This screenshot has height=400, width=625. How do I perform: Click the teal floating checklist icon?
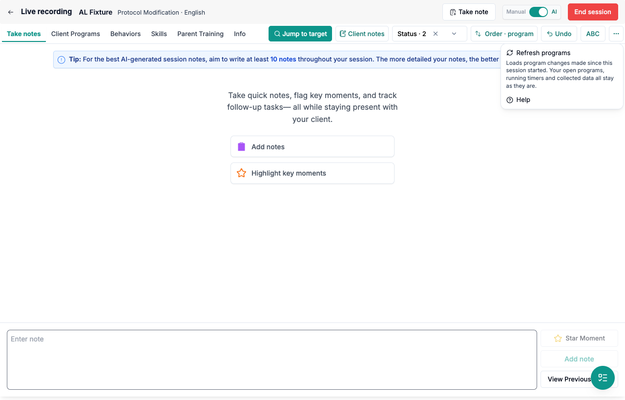[x=603, y=378]
